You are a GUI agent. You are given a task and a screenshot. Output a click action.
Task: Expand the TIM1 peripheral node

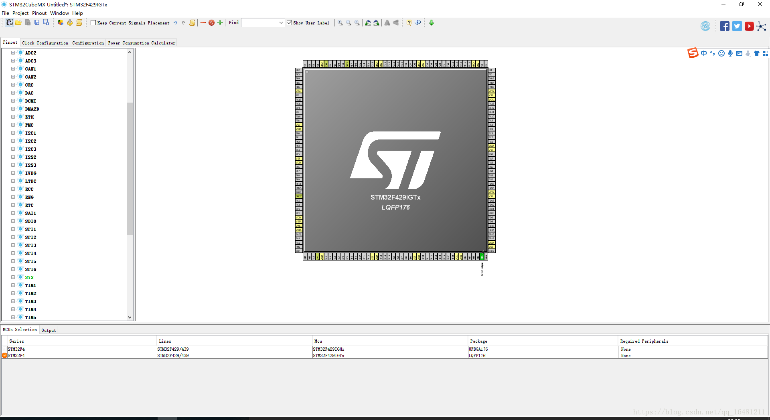click(x=13, y=285)
